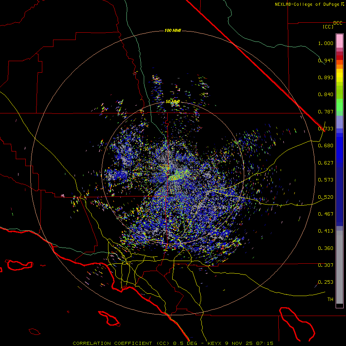This screenshot has width=346, height=346.
Task: Click the 0.467 color scale value
Action: point(326,214)
